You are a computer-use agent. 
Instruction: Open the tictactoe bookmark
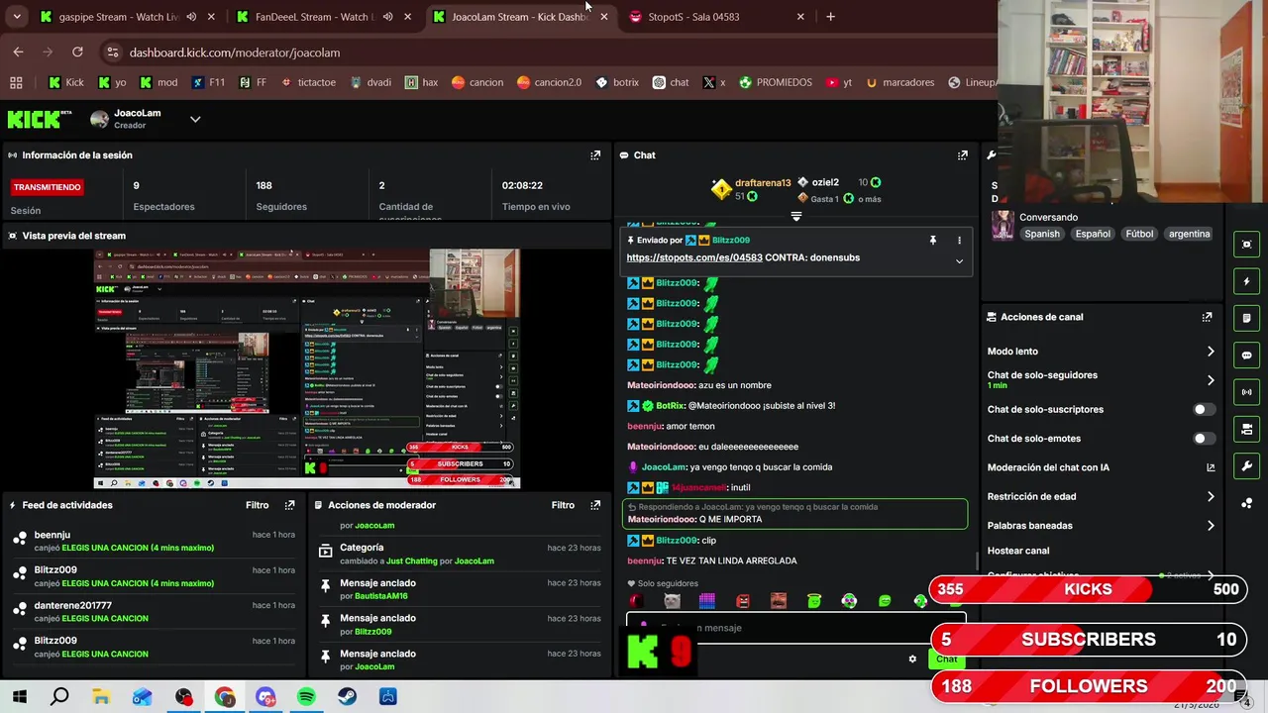point(308,82)
